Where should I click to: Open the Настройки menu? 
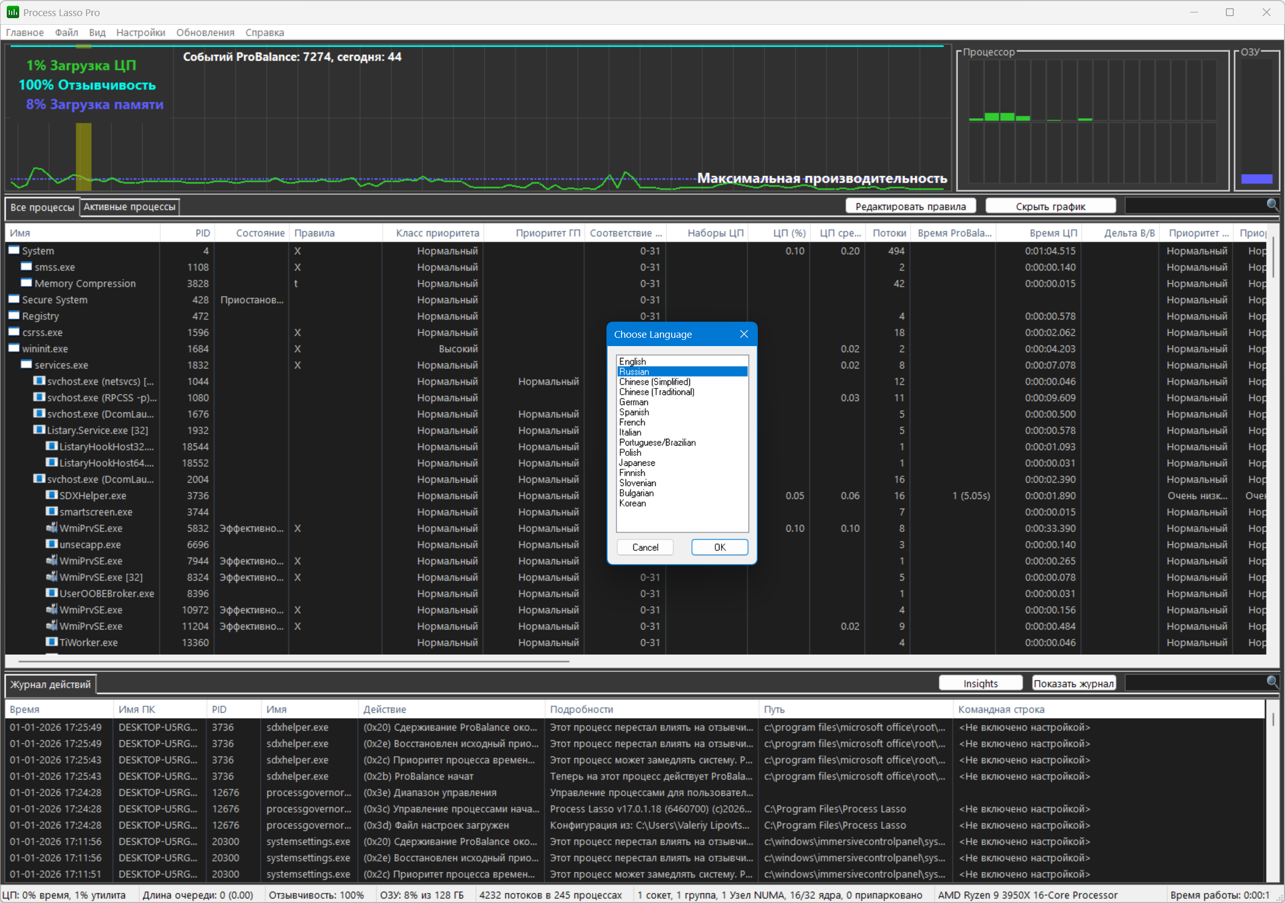click(x=140, y=33)
